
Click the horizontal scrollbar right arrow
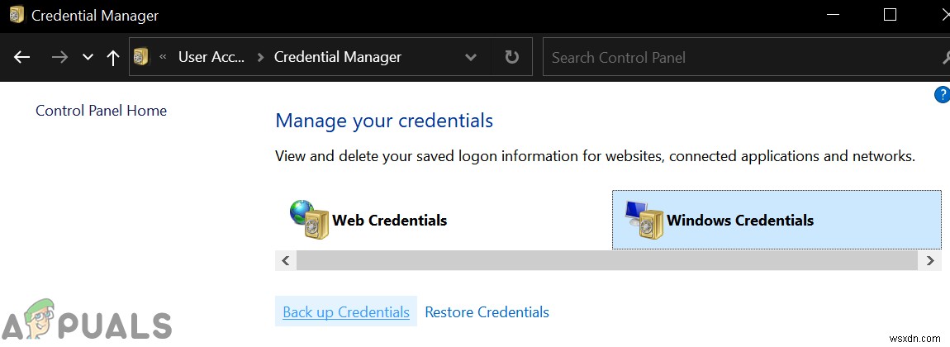929,260
